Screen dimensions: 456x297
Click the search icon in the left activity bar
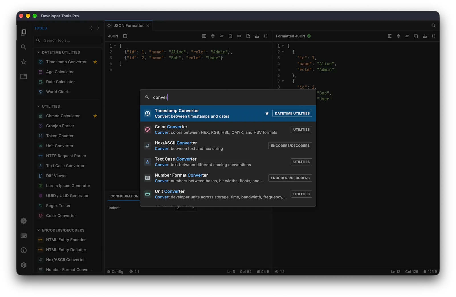click(x=24, y=47)
